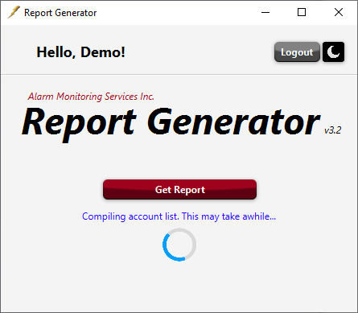Close the Report Generator window
The height and width of the screenshot is (313, 358).
[339, 12]
